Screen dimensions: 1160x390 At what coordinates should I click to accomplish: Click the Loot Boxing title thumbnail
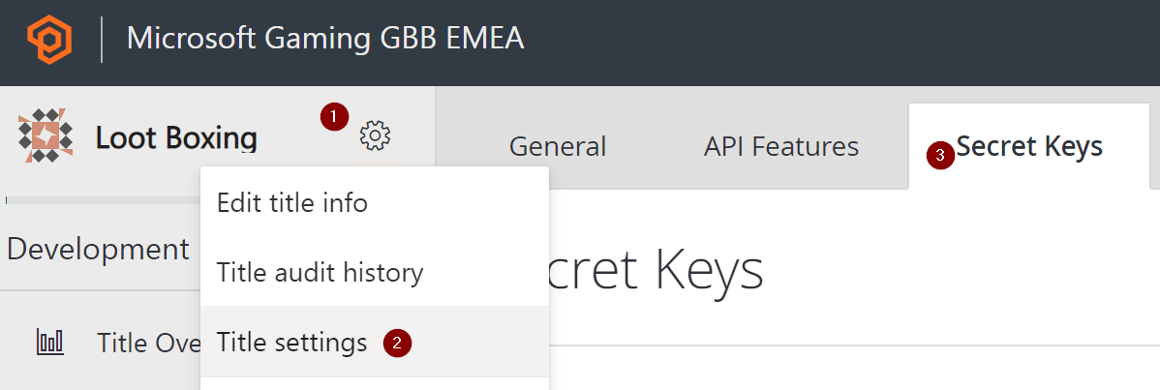[46, 135]
